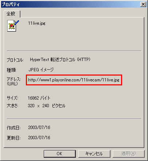Click the 320 x 240 ピクセル dimensions
The image size is (148, 161).
pyautogui.click(x=47, y=106)
